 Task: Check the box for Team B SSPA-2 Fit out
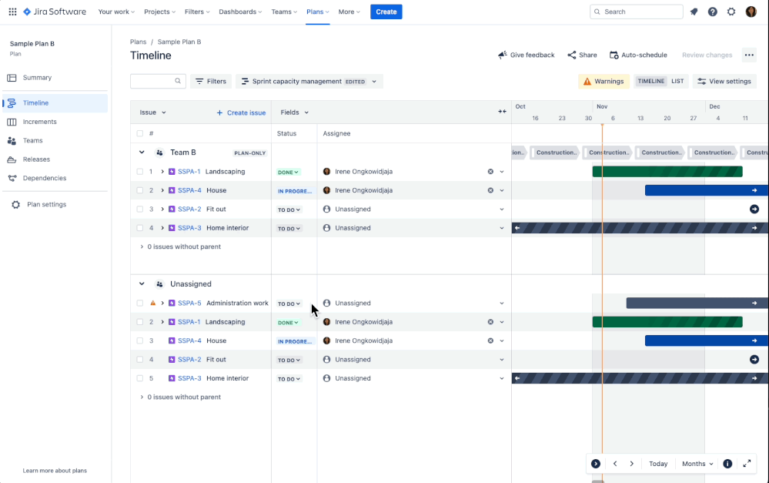pos(140,209)
